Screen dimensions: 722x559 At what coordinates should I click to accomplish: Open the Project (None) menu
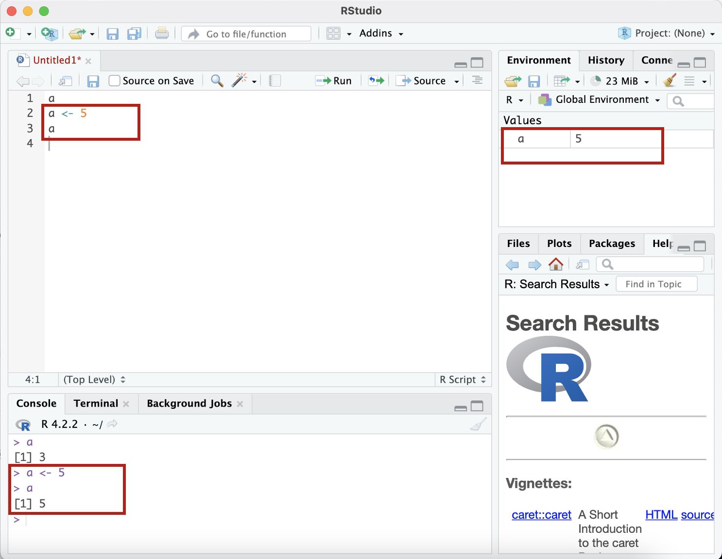point(667,33)
